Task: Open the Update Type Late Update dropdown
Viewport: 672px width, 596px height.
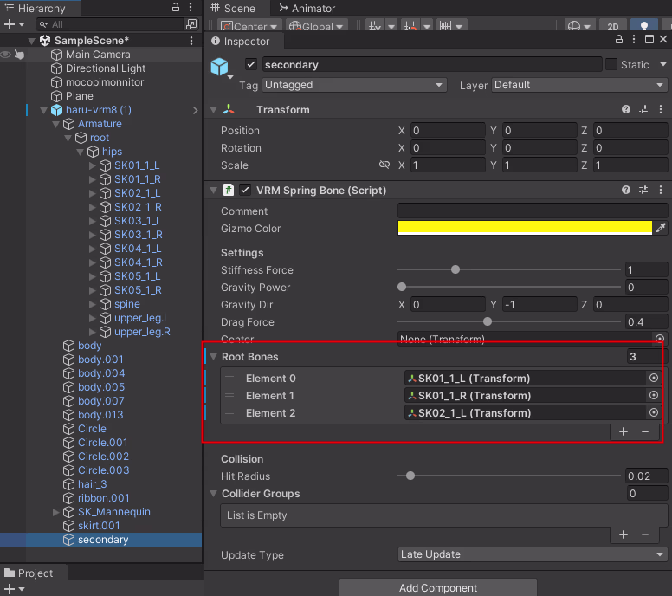Action: [533, 554]
